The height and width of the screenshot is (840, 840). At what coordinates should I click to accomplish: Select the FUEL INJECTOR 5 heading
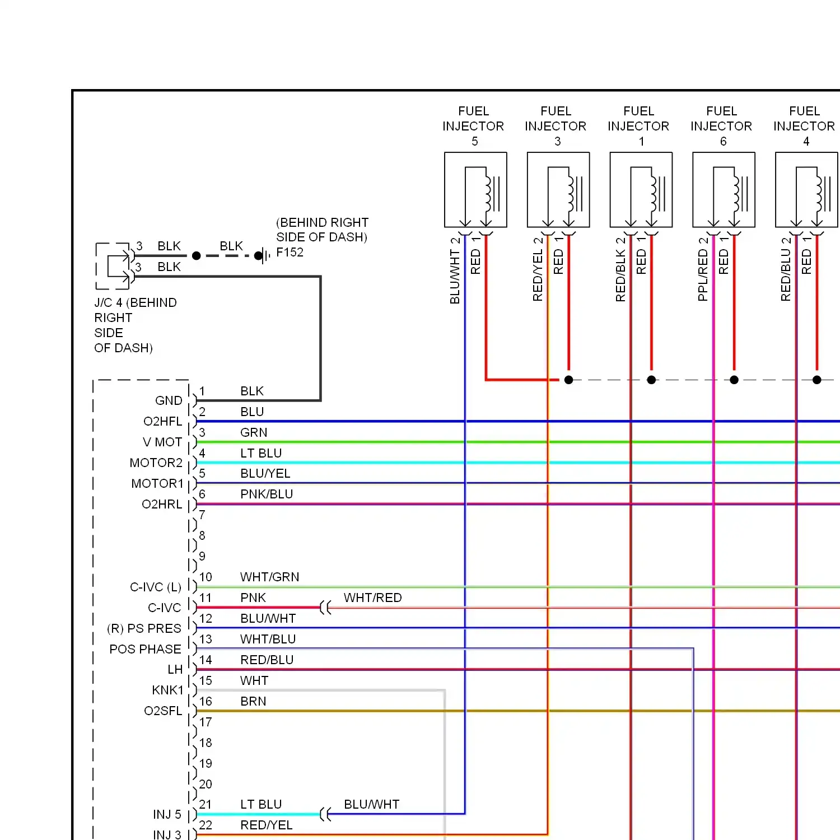pos(474,126)
